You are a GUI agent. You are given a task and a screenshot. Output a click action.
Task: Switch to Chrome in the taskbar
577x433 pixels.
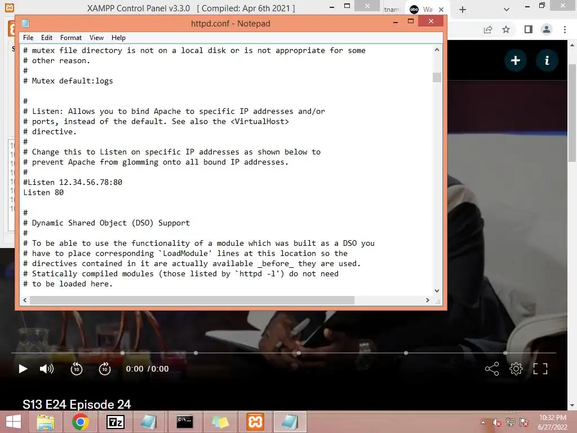tap(80, 422)
